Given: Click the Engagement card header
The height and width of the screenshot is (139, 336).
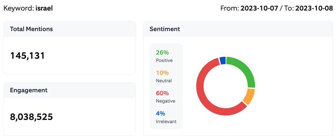Looking at the screenshot, I should point(28,90).
